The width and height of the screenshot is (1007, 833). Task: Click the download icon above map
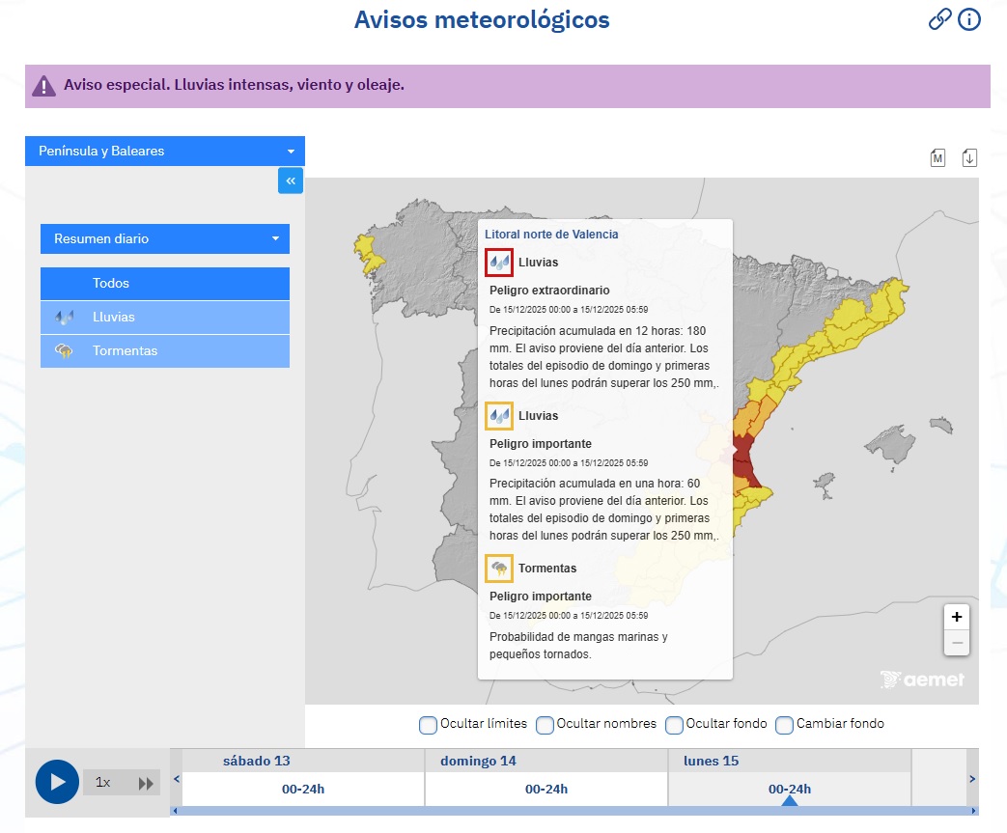[x=969, y=158]
